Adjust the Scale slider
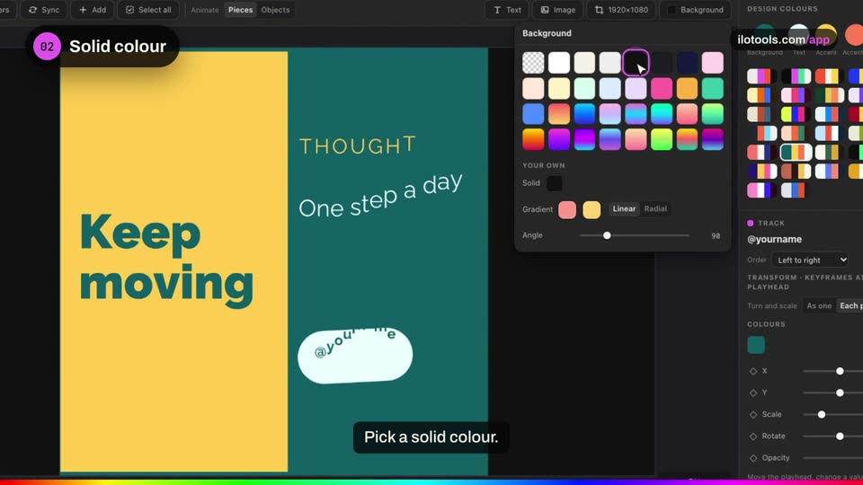The image size is (863, 485). click(832, 415)
